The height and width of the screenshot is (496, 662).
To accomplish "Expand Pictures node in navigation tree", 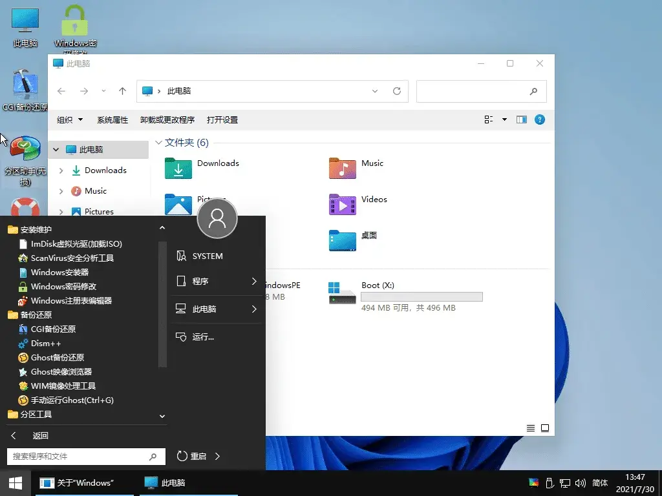I will 61,212.
